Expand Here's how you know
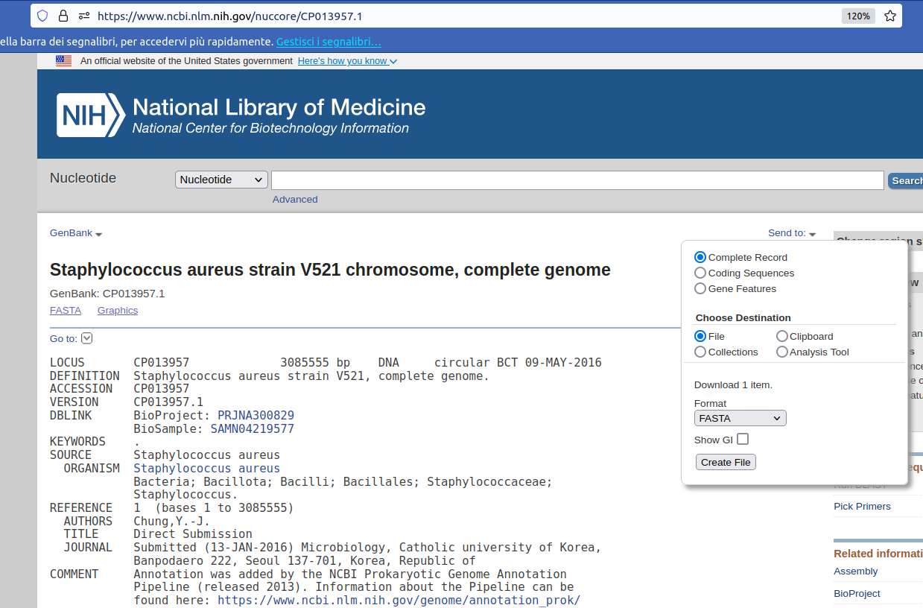This screenshot has height=608, width=923. point(346,61)
